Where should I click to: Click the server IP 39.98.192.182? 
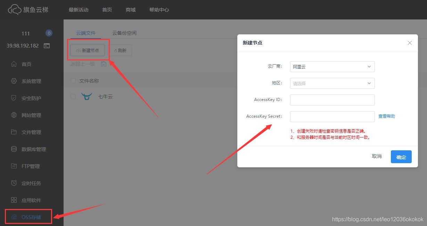coord(23,45)
